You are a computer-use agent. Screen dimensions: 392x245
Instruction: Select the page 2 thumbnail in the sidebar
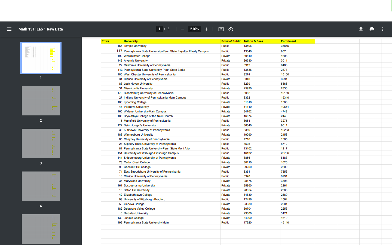[41, 101]
